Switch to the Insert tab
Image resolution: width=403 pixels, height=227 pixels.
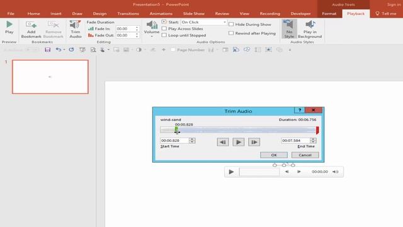(x=56, y=14)
